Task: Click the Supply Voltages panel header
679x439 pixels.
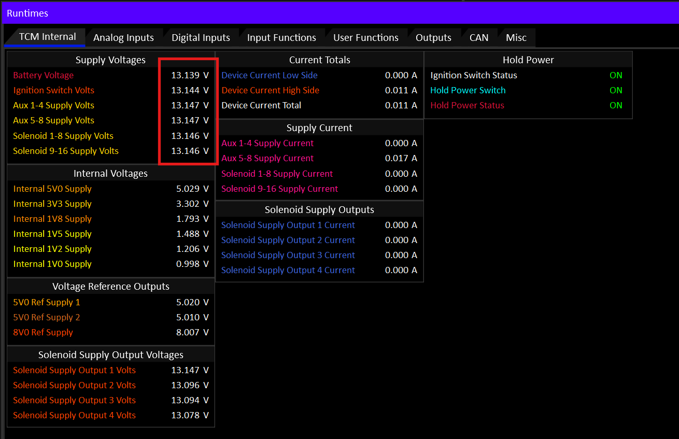Action: (x=111, y=60)
